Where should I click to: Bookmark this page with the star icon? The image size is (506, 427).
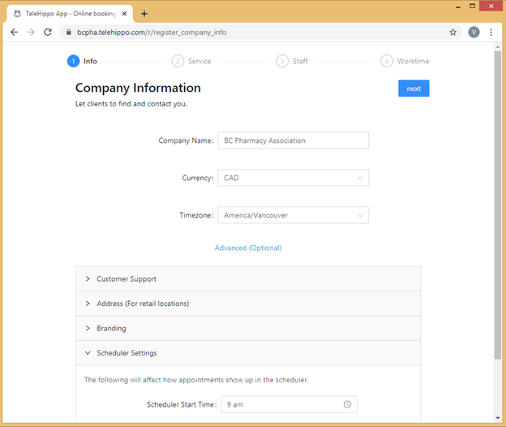452,32
